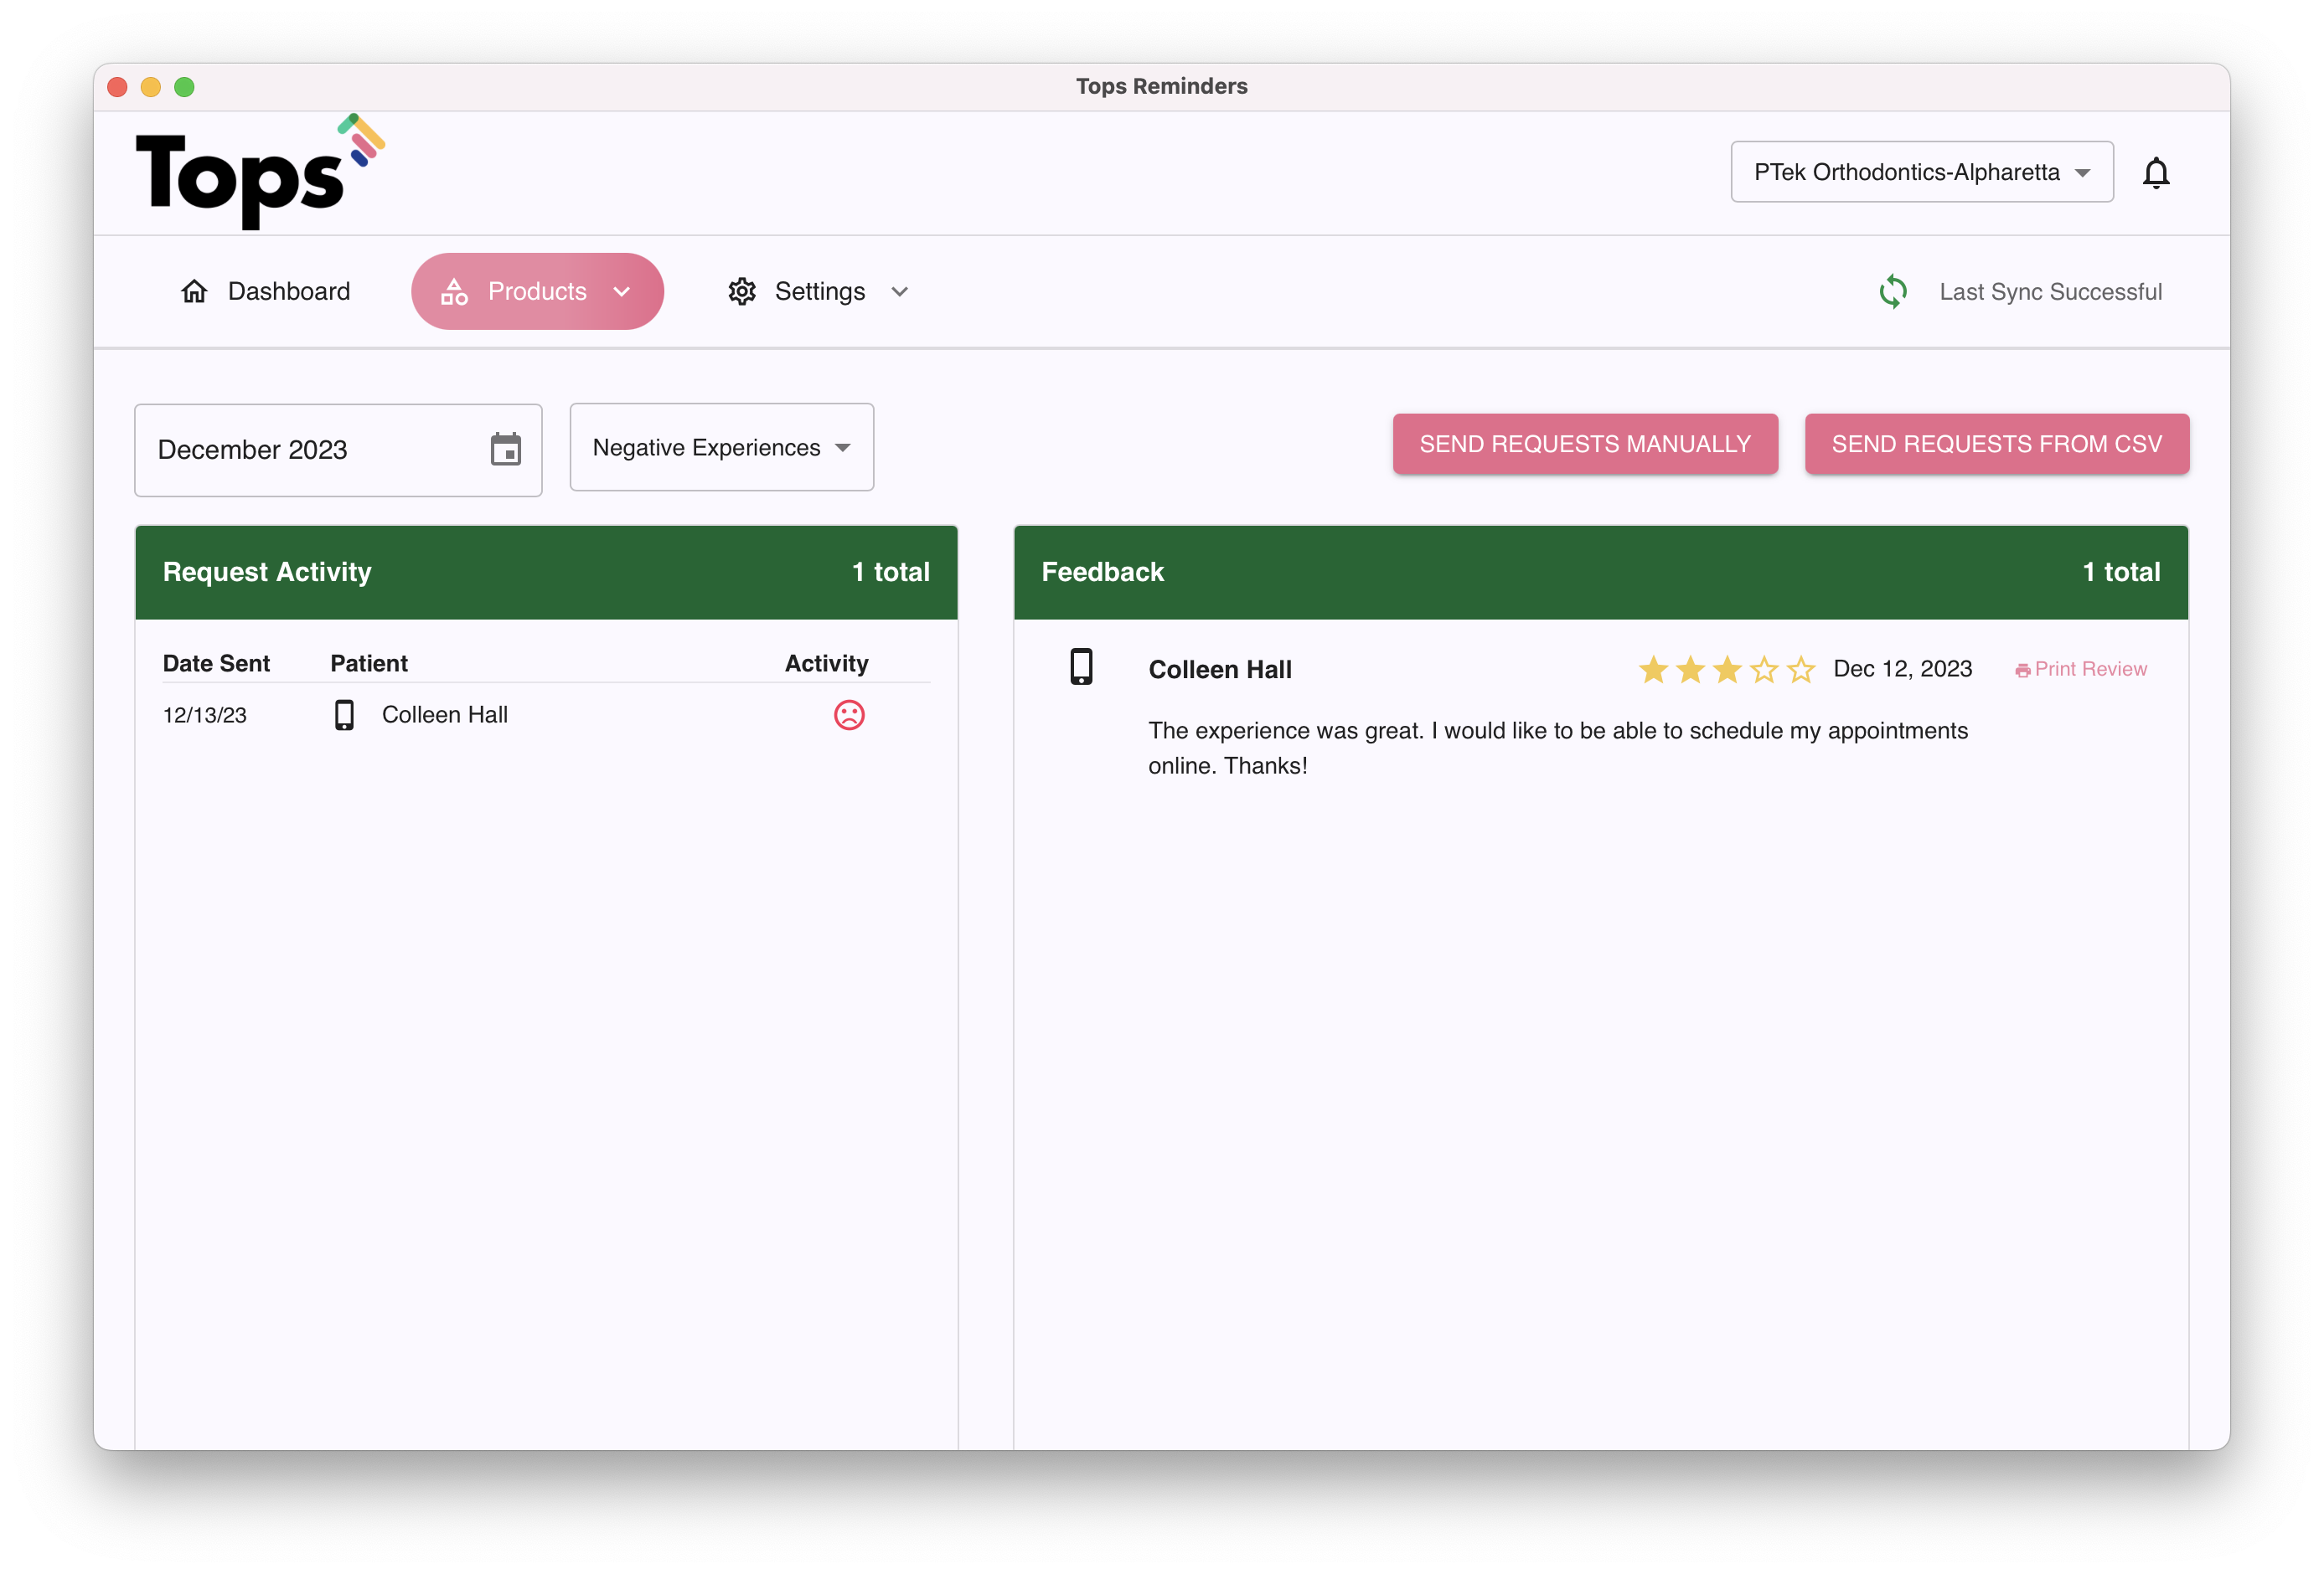Viewport: 2324px width, 1574px height.
Task: Click the Print Review link
Action: coord(2081,670)
